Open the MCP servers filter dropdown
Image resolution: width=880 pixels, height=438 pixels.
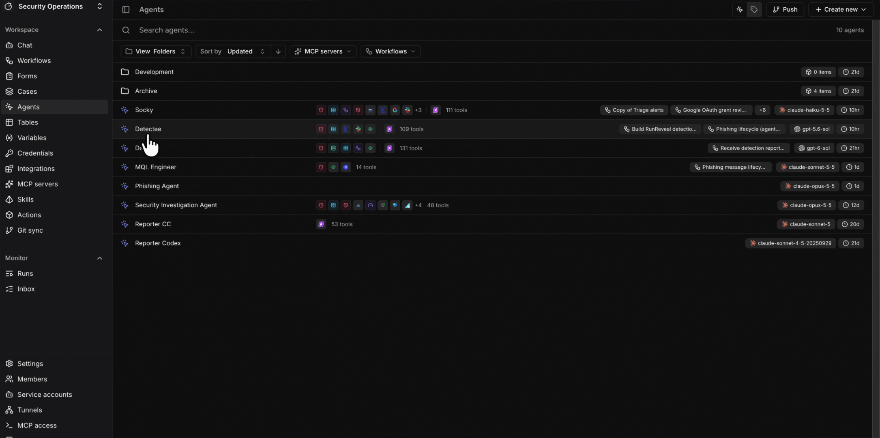(323, 52)
